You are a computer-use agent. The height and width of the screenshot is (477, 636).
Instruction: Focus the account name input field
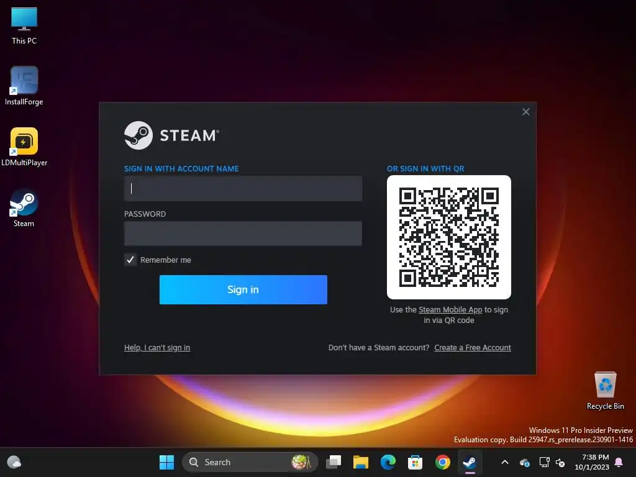pyautogui.click(x=243, y=188)
